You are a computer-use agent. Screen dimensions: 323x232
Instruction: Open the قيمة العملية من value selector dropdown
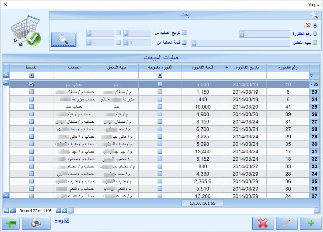[126, 43]
